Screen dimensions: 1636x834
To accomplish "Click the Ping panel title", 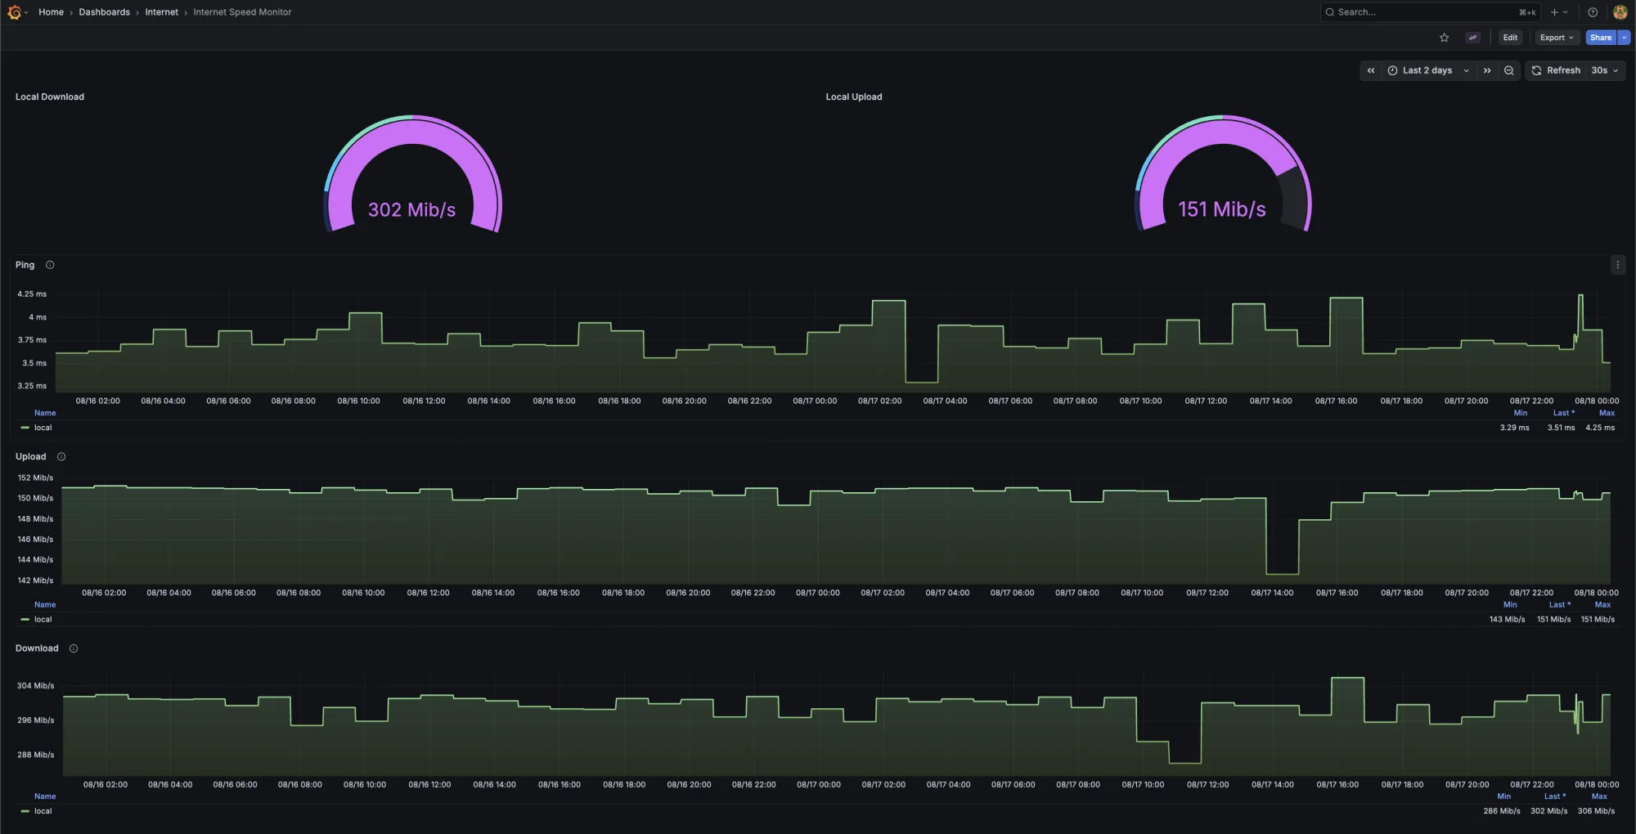I will tap(25, 265).
